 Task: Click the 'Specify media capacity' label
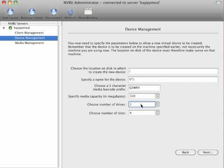point(97,97)
